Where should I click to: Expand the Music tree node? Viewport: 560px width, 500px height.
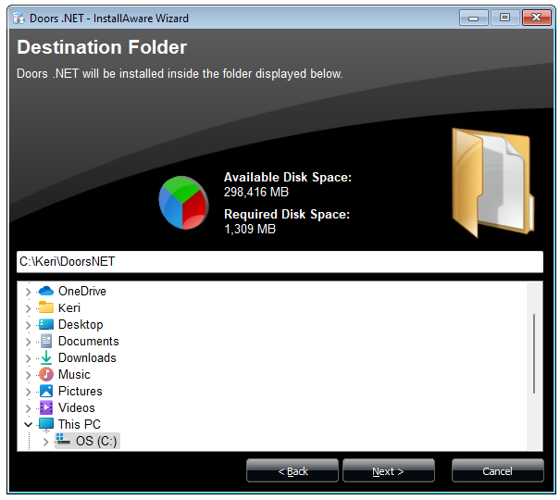[28, 375]
